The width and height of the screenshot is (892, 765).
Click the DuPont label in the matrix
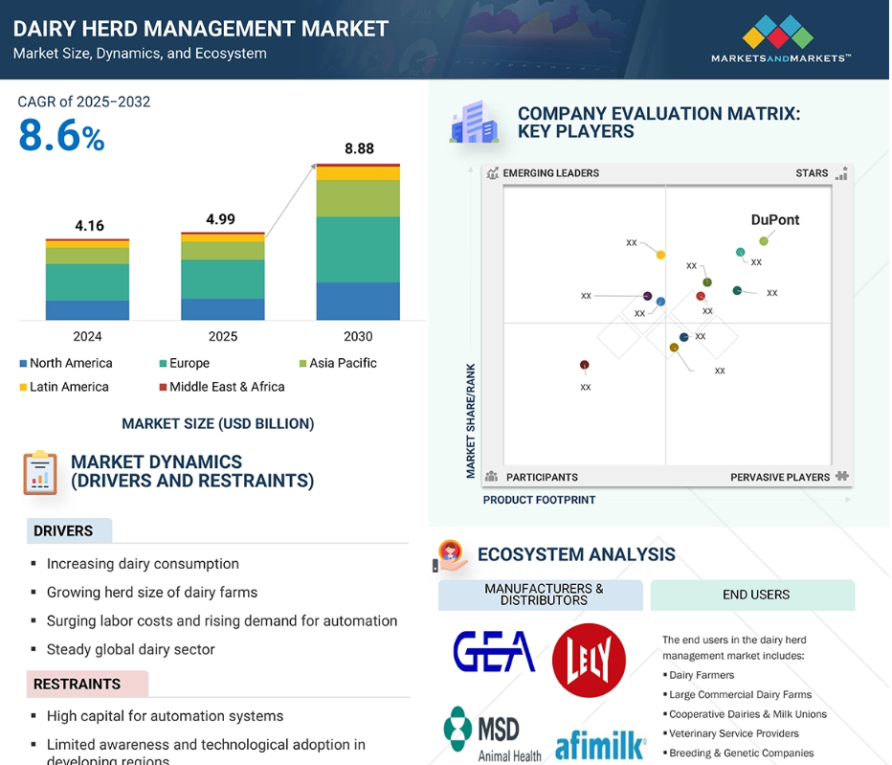[x=775, y=219]
